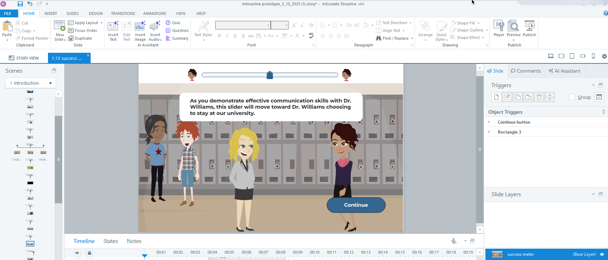The image size is (608, 260).
Task: Open the FILE menu
Action: (7, 13)
